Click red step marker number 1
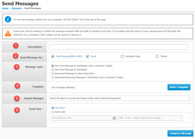This screenshot has width=195, height=139. click(16, 45)
